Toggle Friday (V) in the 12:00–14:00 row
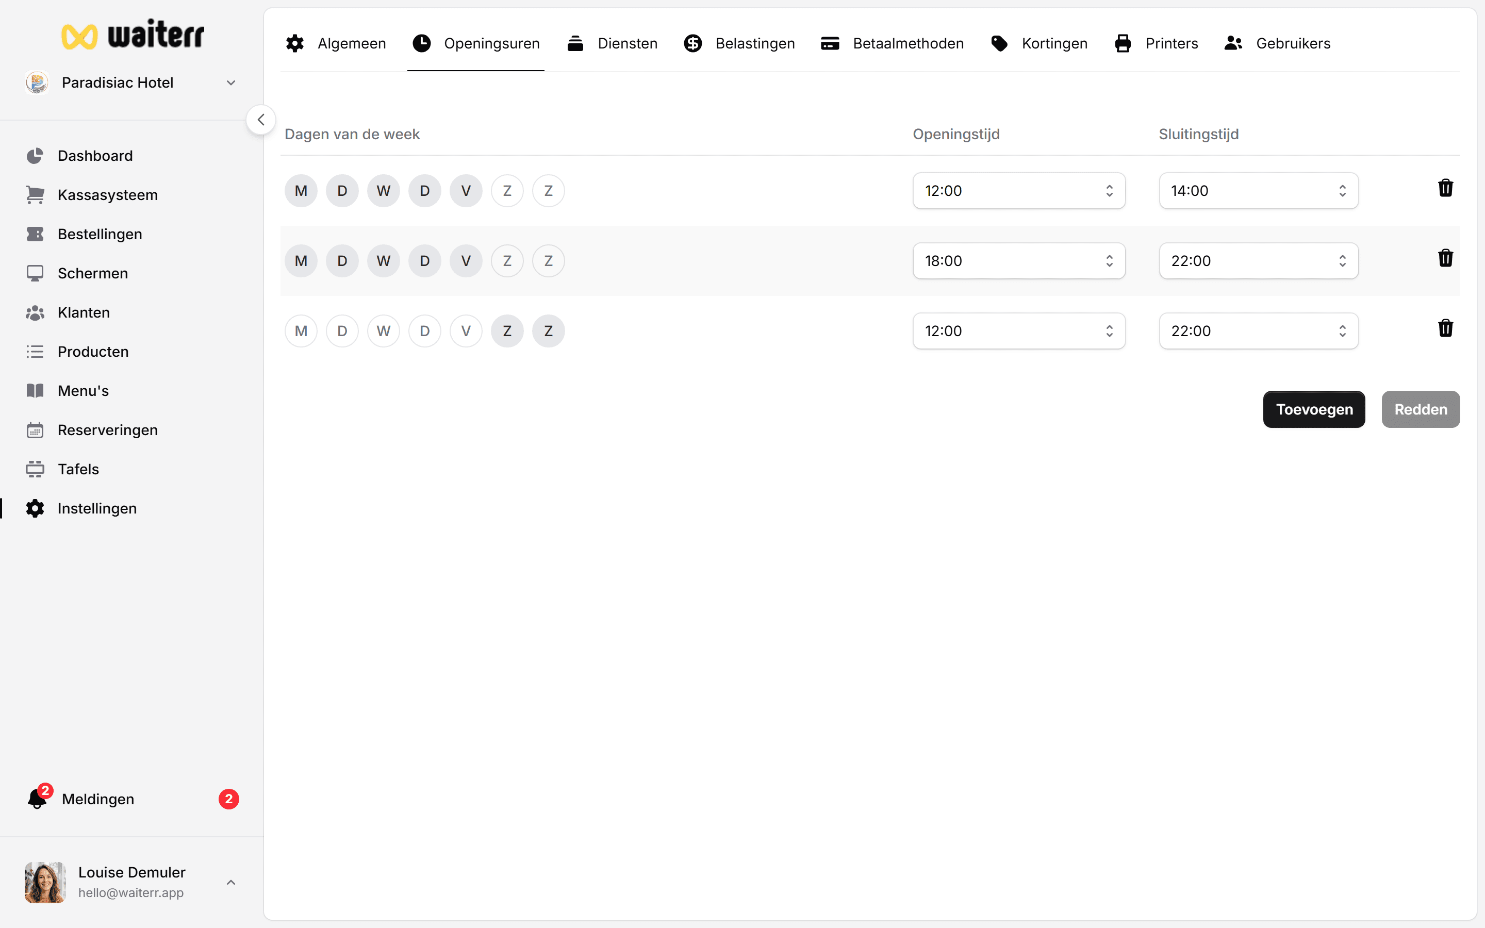Screen dimensions: 1485x928 466,191
